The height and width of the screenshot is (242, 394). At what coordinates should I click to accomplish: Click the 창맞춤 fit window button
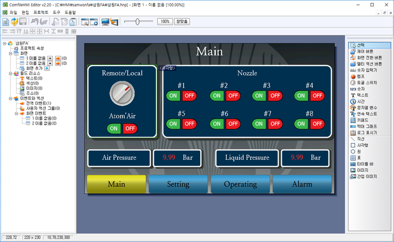pos(182,22)
